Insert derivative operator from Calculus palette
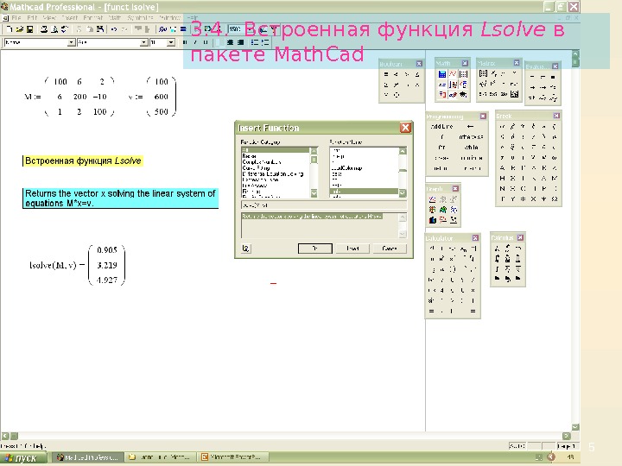 click(x=497, y=249)
